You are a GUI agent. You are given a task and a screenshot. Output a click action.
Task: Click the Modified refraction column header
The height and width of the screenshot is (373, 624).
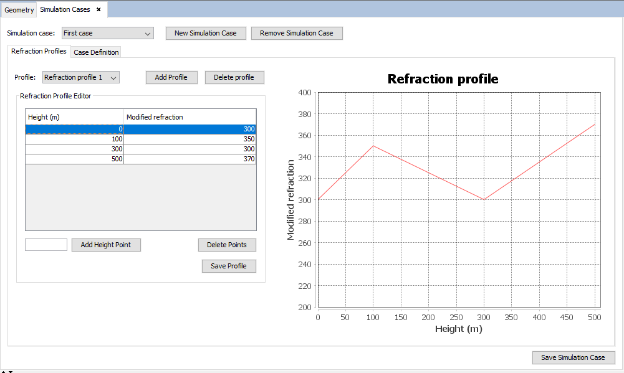190,116
